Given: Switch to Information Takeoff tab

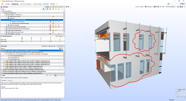Looking at the screenshot, I should 41,4.
